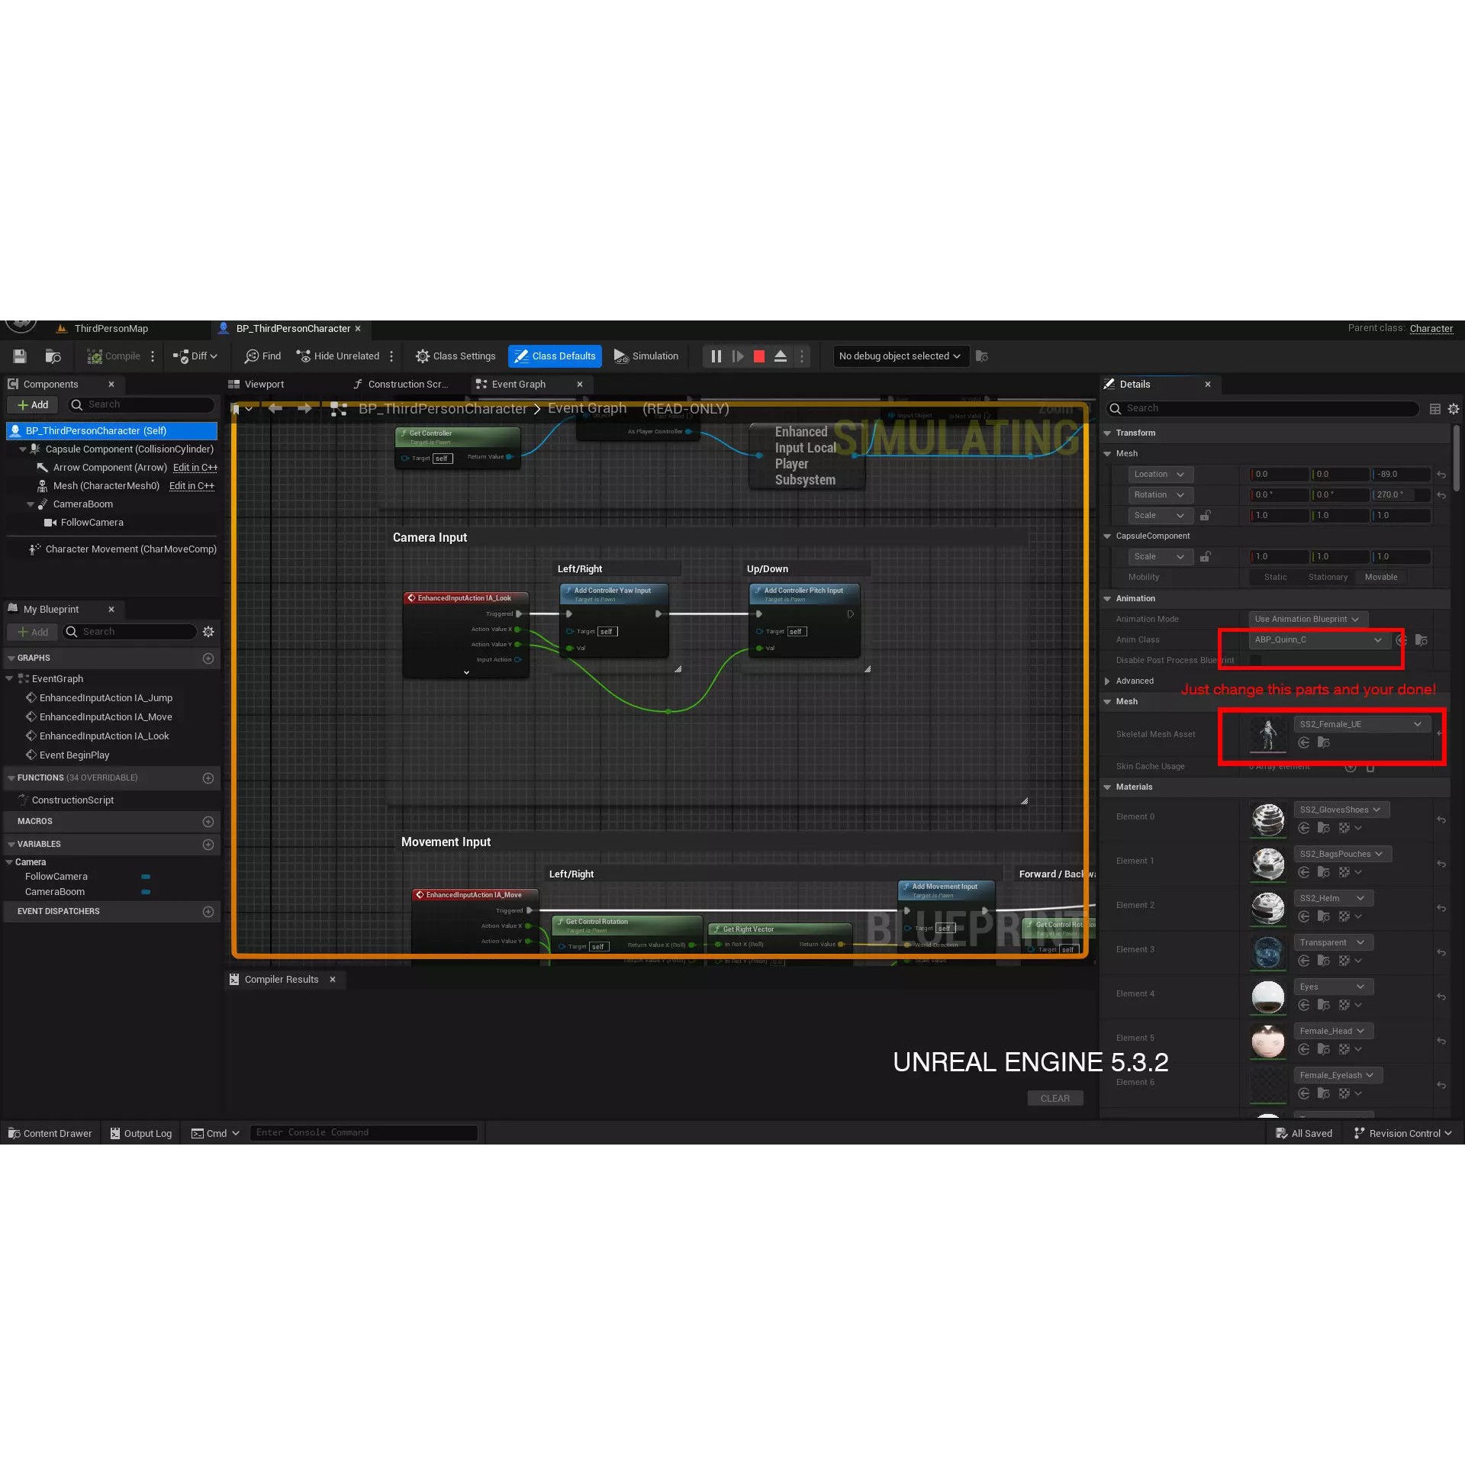Image resolution: width=1465 pixels, height=1465 pixels.
Task: Compile the blueprint
Action: (x=114, y=356)
